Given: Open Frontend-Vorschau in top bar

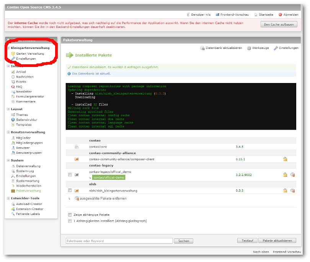Looking at the screenshot, I should coord(232,15).
